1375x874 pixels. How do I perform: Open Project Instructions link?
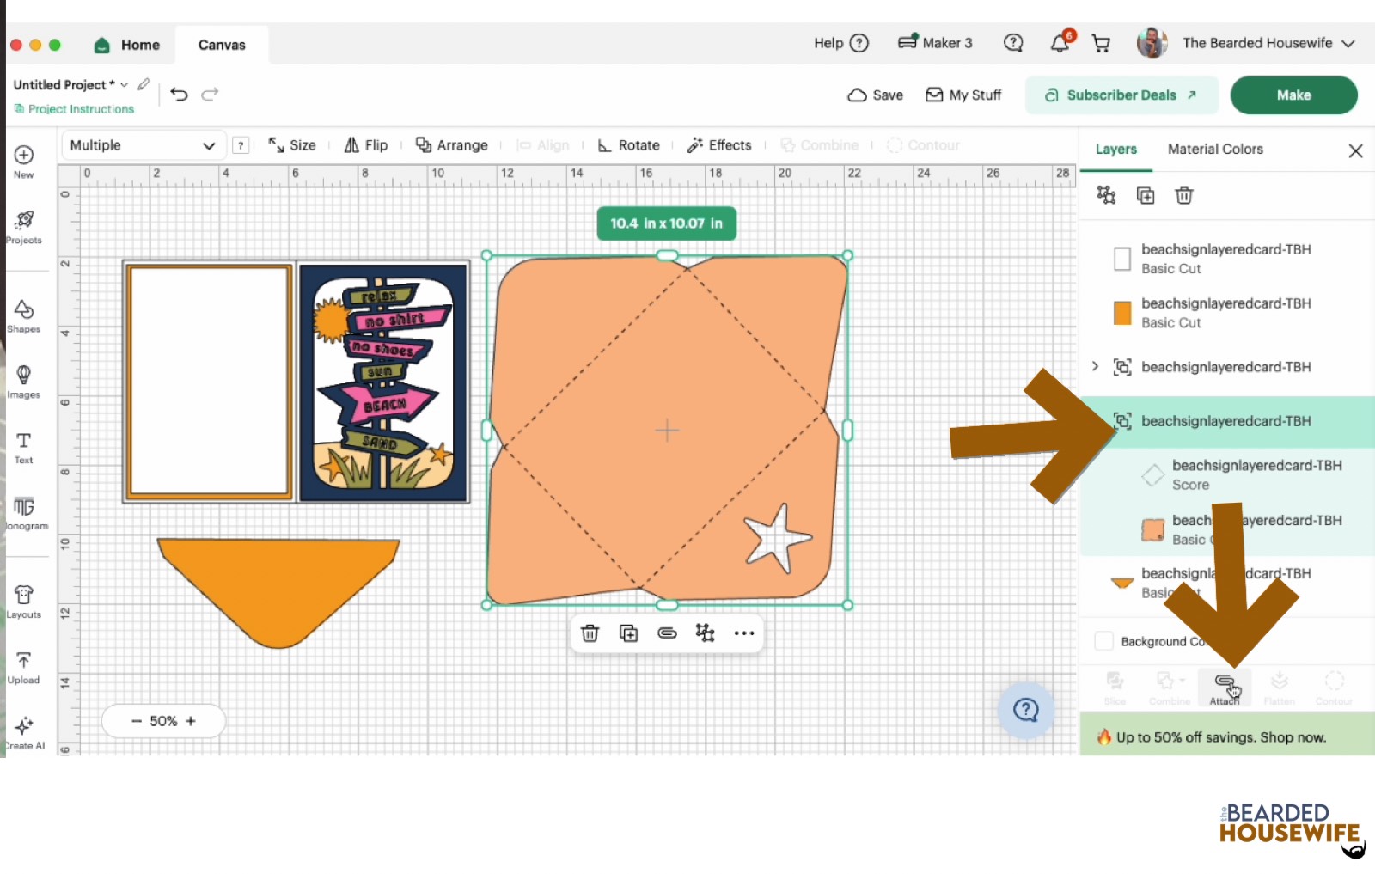pos(74,109)
